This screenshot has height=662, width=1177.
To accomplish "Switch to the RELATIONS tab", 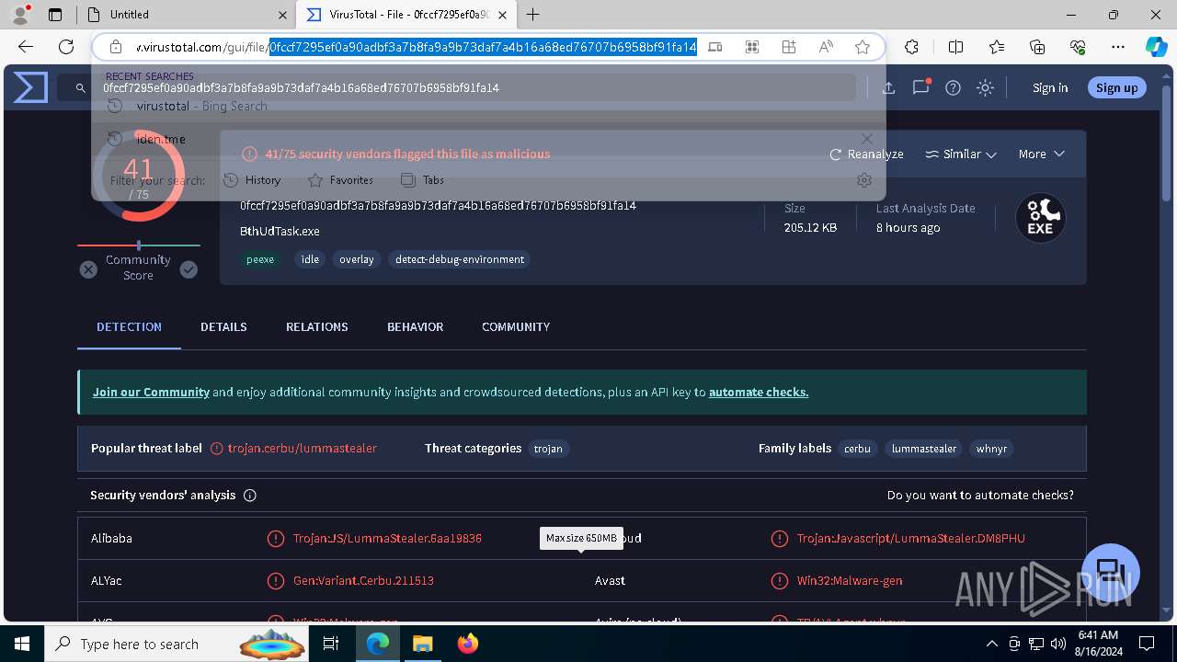I will click(x=316, y=326).
